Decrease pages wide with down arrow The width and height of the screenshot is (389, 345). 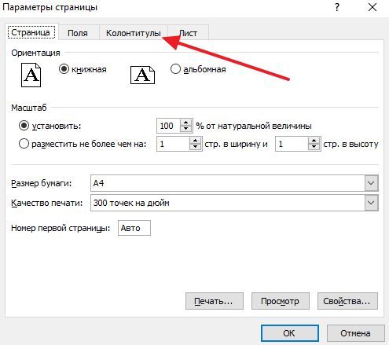pos(195,147)
